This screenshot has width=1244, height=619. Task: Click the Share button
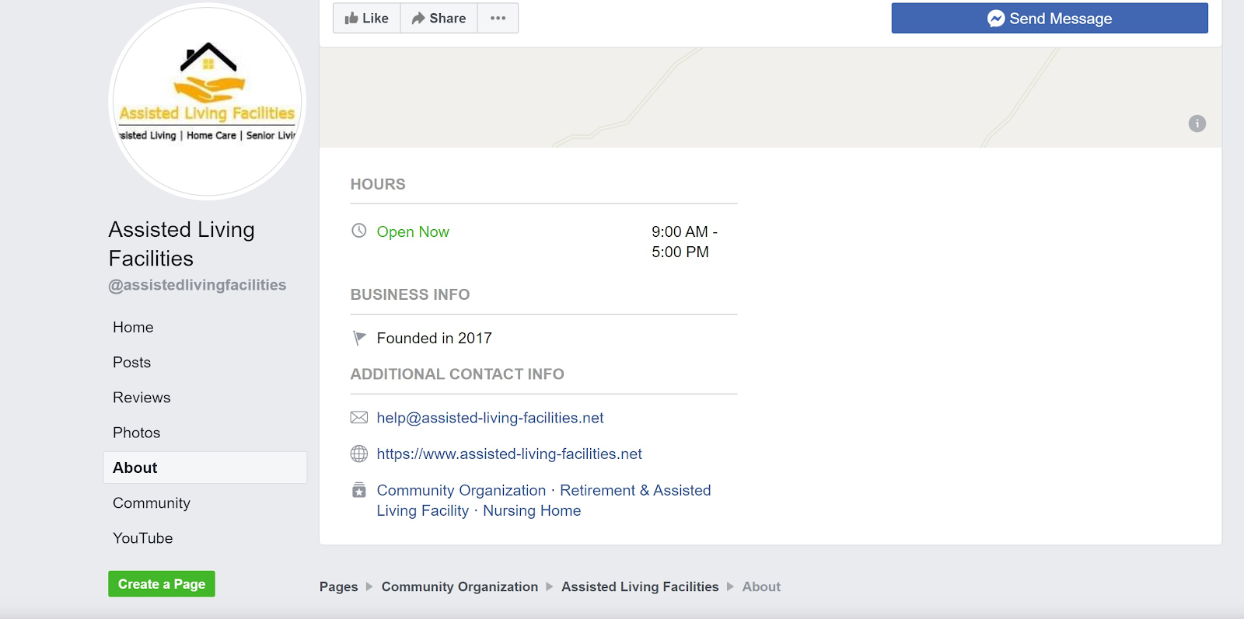coord(439,18)
